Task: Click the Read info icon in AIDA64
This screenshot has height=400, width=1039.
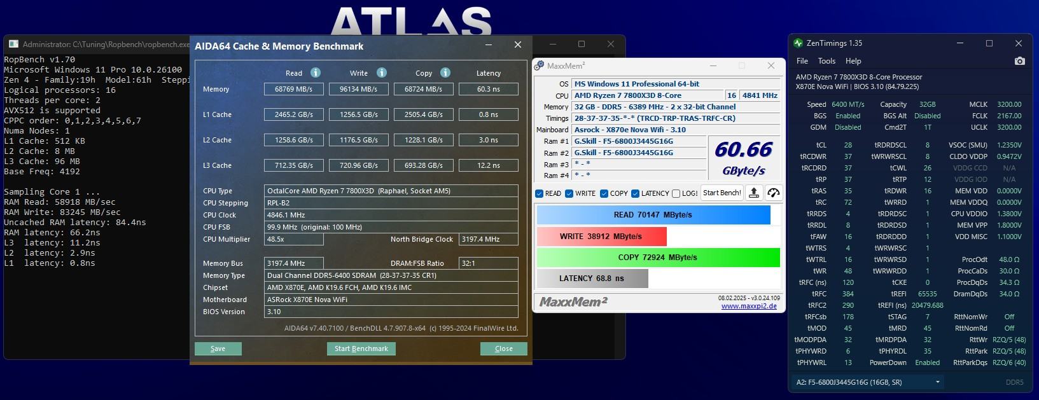Action: [316, 72]
